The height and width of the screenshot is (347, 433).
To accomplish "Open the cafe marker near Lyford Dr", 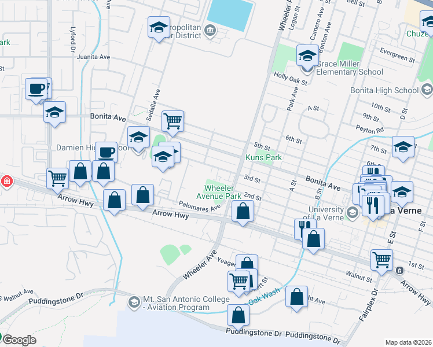I will (x=36, y=90).
